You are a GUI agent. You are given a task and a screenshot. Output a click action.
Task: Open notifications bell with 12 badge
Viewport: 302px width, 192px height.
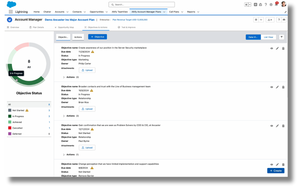(x=276, y=4)
